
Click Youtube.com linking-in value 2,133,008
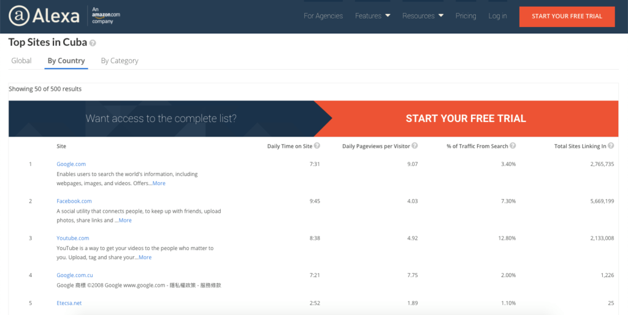(x=602, y=238)
